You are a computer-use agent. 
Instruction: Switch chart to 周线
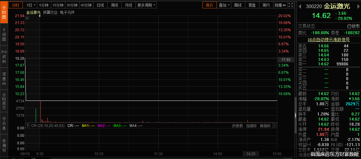pyautogui.click(x=115, y=5)
